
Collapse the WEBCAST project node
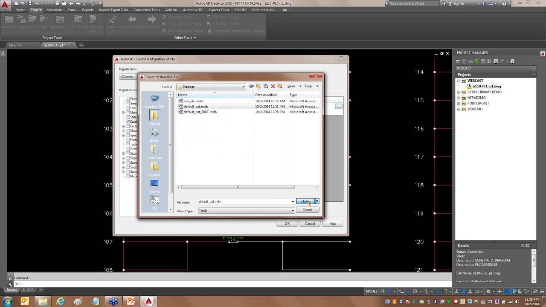point(459,81)
